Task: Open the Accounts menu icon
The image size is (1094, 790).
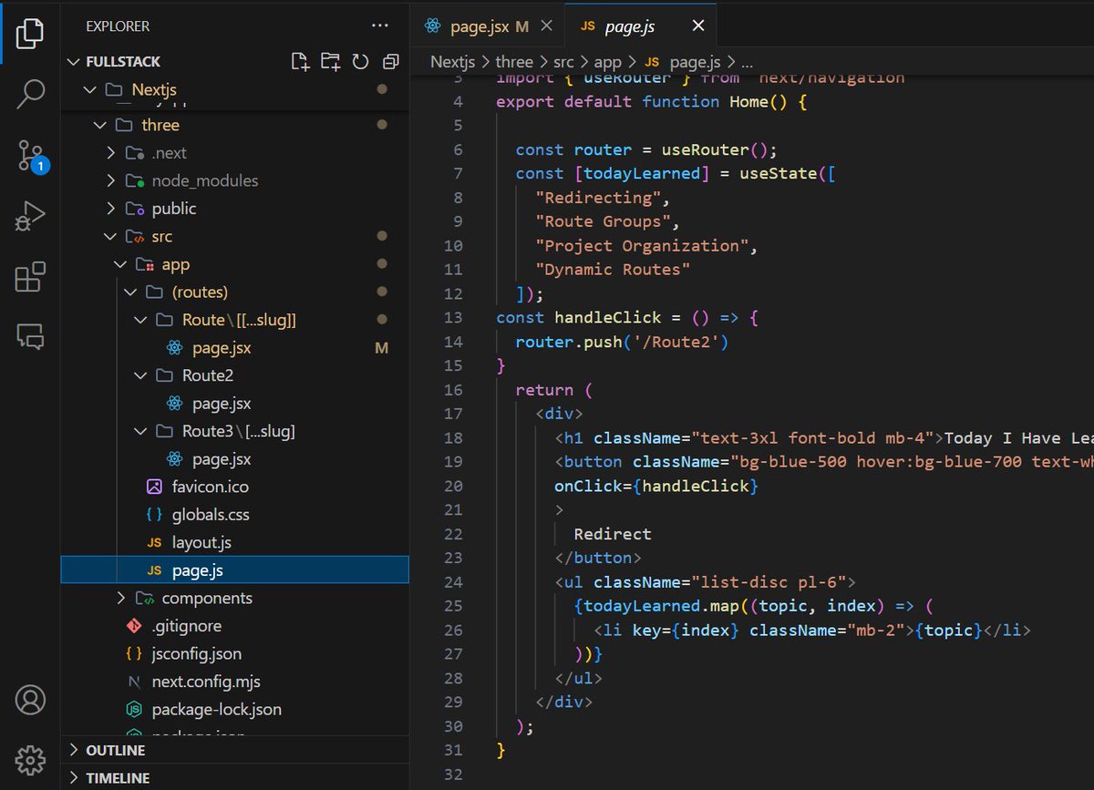Action: [x=30, y=700]
